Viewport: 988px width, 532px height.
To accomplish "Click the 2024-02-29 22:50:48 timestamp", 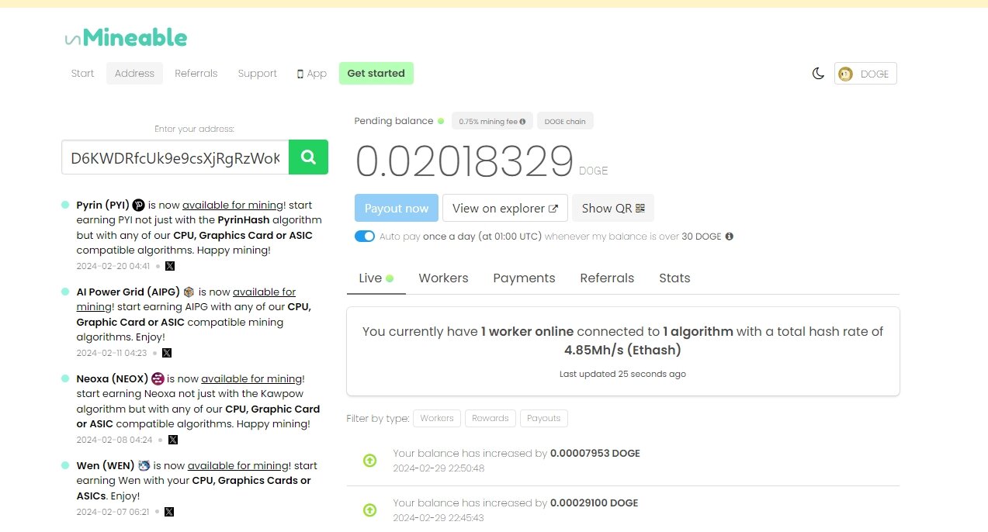I will 439,468.
